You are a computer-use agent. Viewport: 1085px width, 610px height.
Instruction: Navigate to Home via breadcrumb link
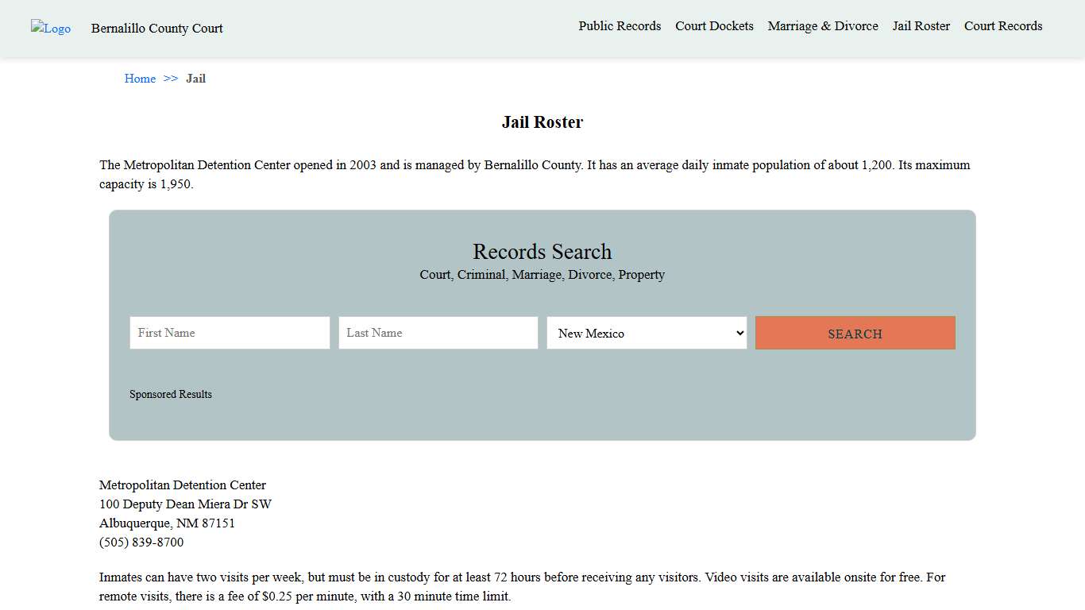coord(140,79)
